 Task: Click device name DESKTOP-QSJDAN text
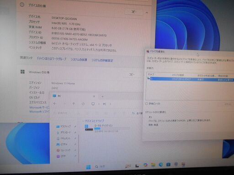pos(64,18)
